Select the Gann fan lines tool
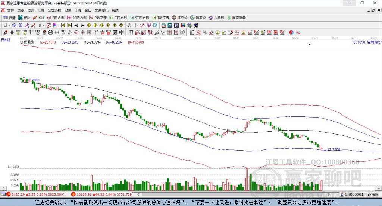This screenshot has height=206, width=382. coord(137,33)
